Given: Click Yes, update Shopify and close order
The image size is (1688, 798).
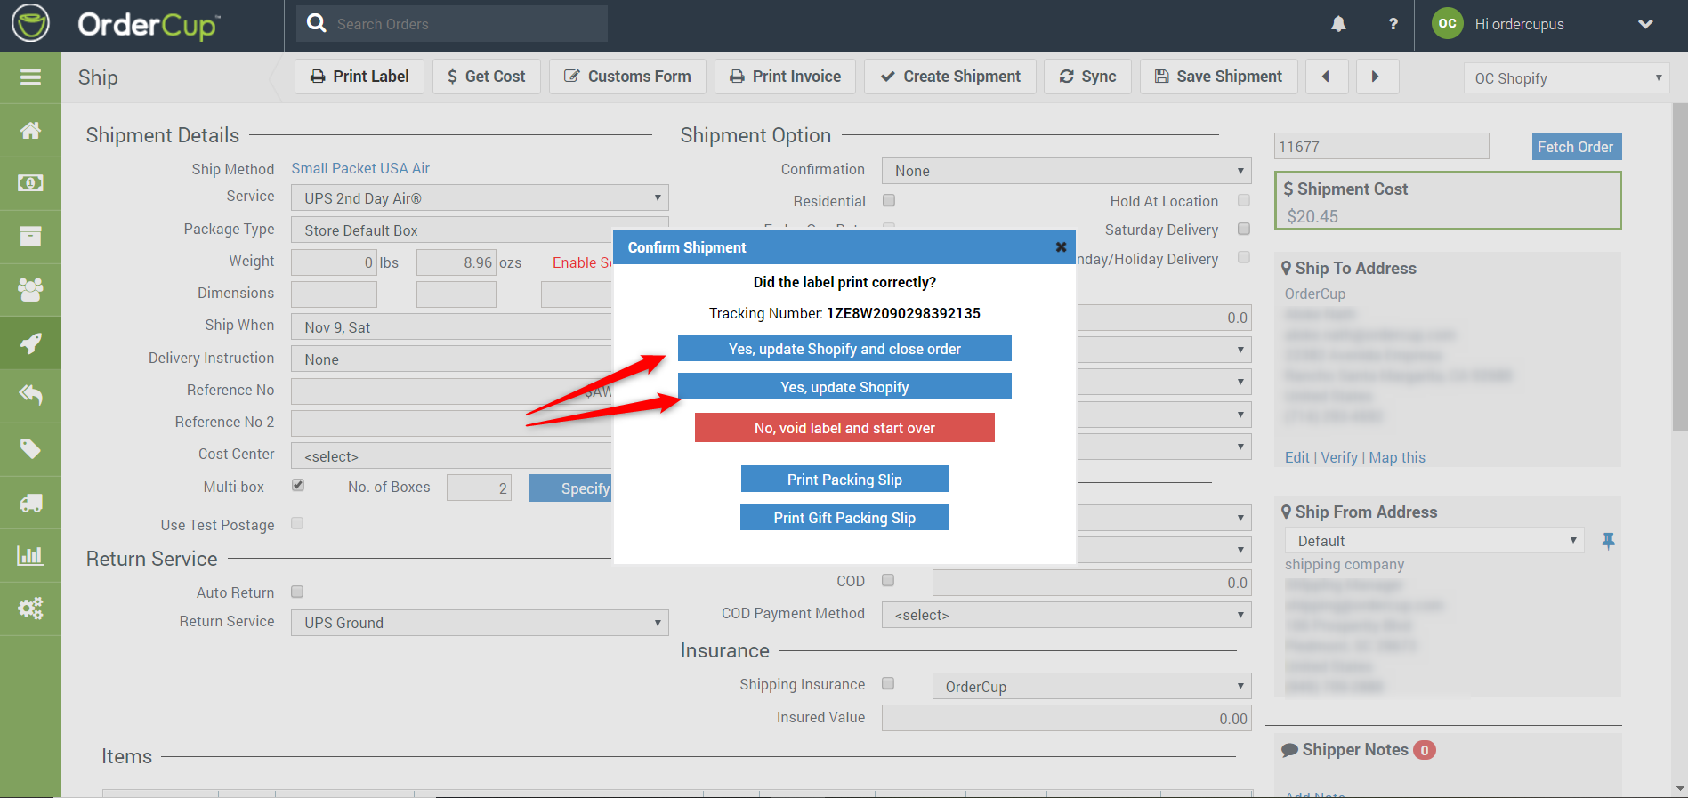Looking at the screenshot, I should point(844,349).
